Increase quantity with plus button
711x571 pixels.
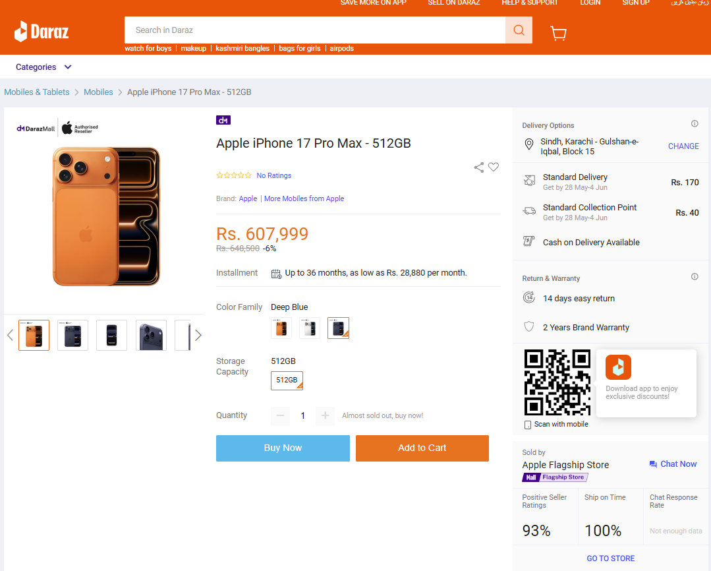325,415
